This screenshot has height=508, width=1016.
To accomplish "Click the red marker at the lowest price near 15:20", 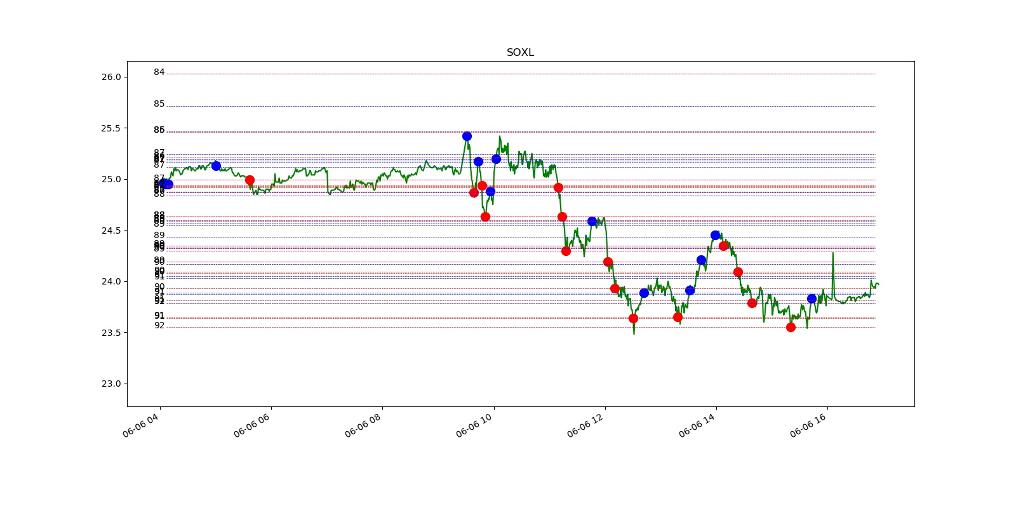I will (791, 327).
